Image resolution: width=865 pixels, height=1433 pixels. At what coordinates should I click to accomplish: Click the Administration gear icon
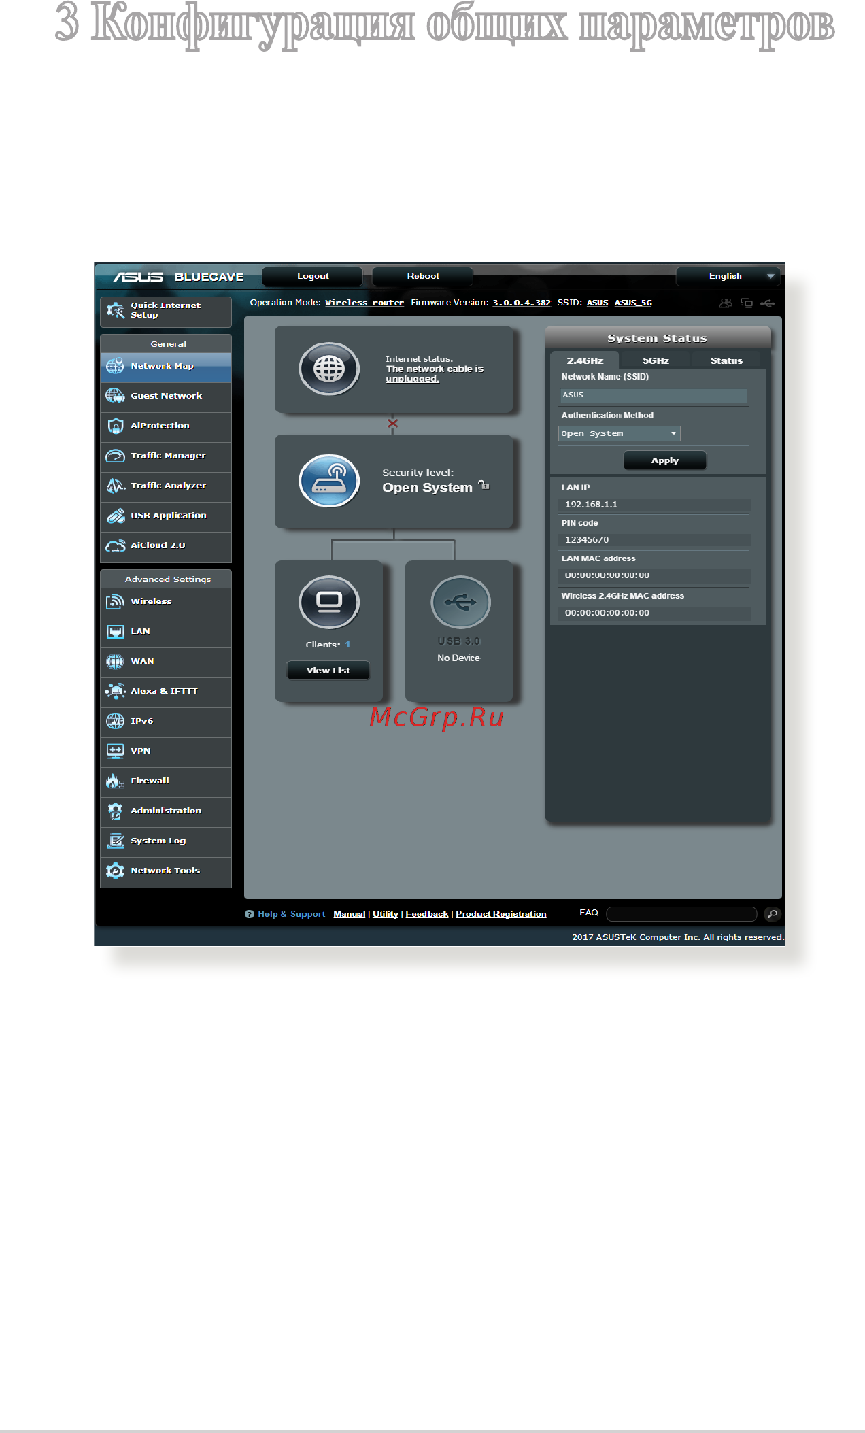pyautogui.click(x=115, y=811)
